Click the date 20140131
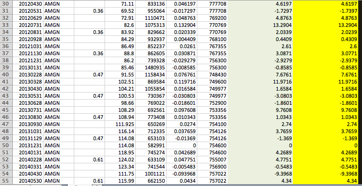Image resolution: width=362 pixels, height=186 pixels. pyautogui.click(x=28, y=152)
